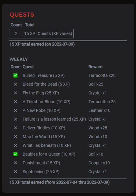Click the WEEKLY section title

click(19, 59)
